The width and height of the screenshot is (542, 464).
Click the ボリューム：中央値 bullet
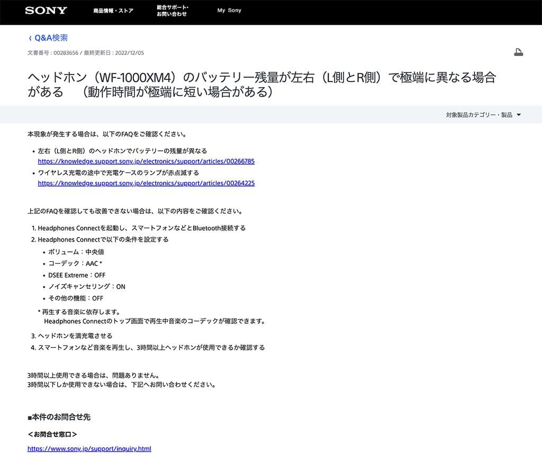click(76, 252)
